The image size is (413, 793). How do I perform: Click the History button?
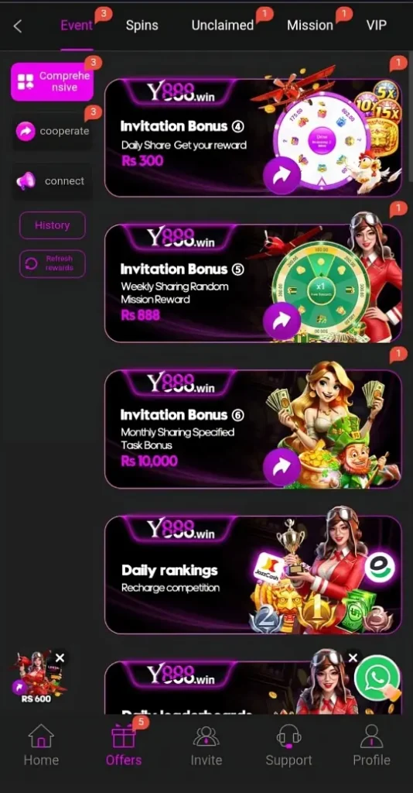point(53,225)
